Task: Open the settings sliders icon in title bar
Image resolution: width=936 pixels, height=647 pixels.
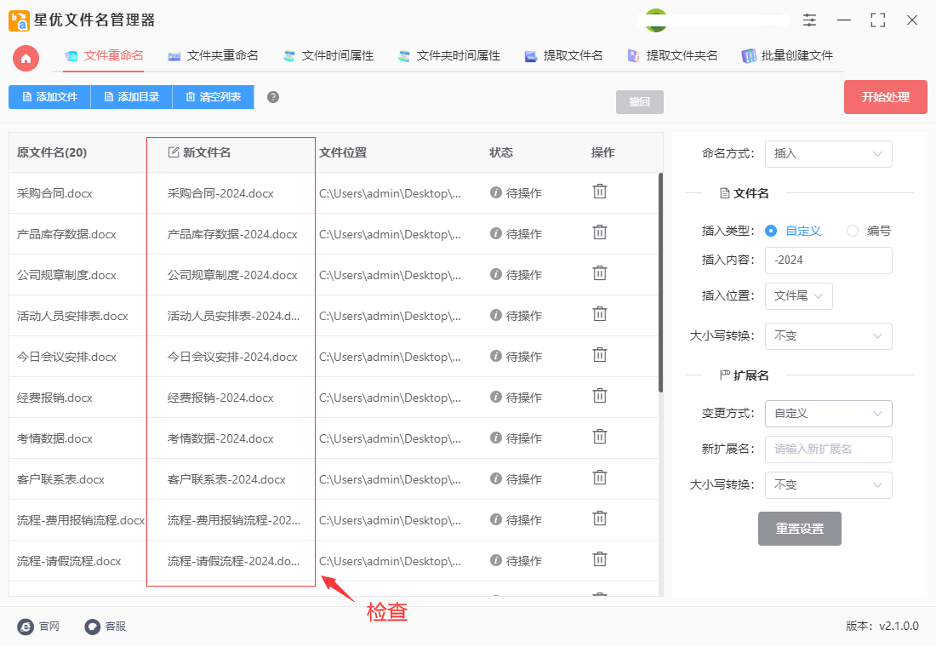Action: click(x=809, y=20)
